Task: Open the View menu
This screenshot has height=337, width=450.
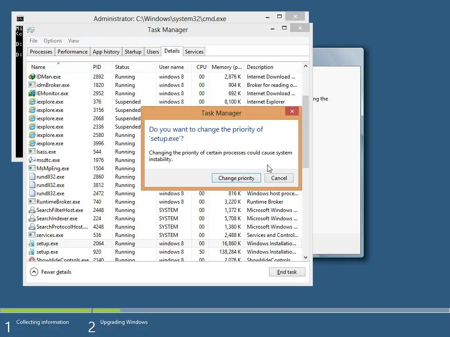Action: [x=73, y=41]
